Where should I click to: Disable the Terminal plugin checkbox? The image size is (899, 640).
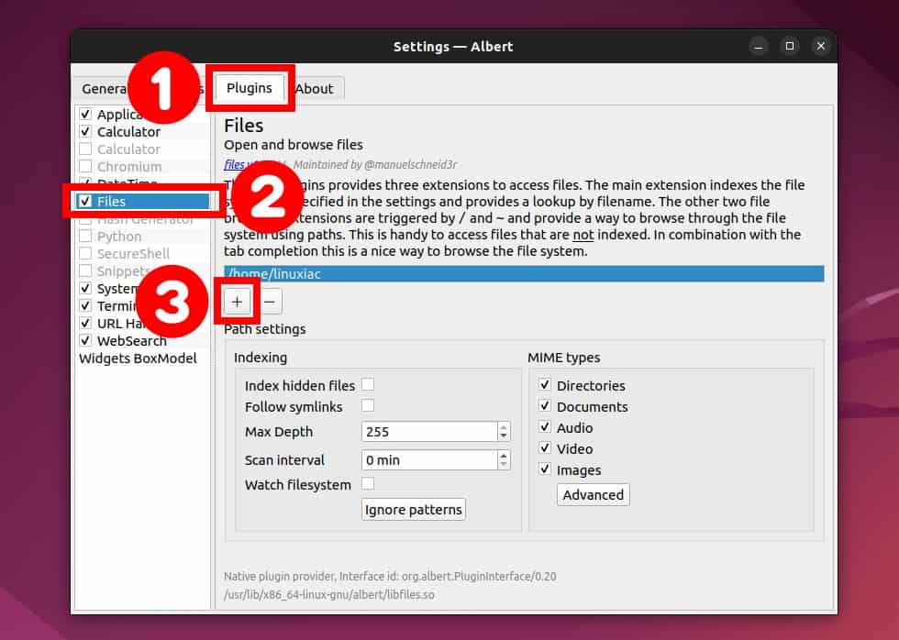click(x=85, y=306)
